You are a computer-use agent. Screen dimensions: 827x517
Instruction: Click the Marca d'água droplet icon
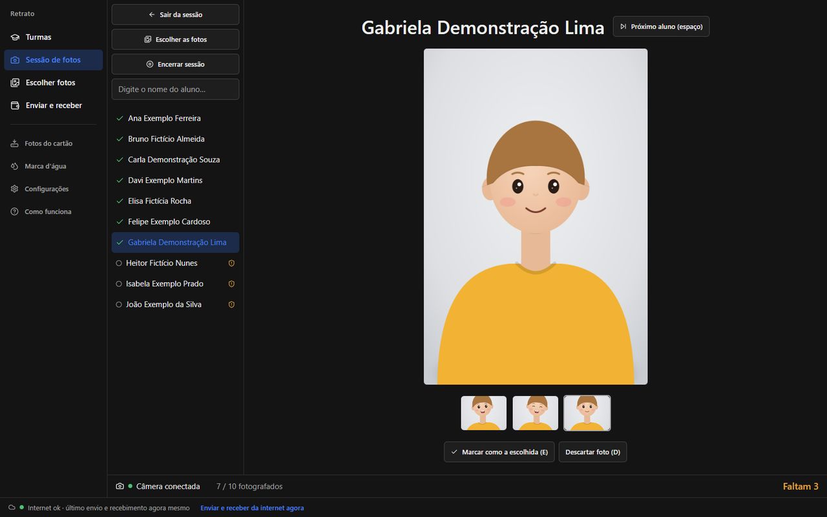coord(14,166)
